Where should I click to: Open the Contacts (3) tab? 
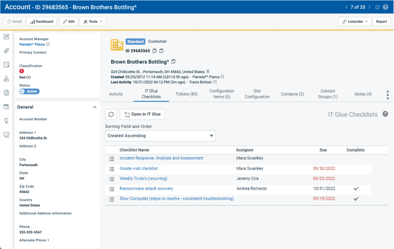(x=292, y=94)
